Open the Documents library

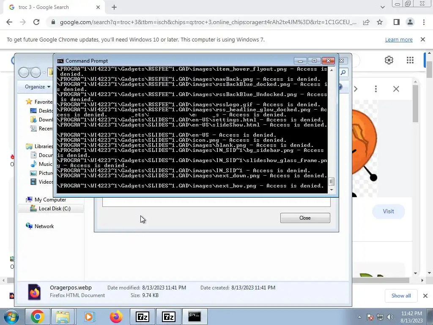click(41, 155)
